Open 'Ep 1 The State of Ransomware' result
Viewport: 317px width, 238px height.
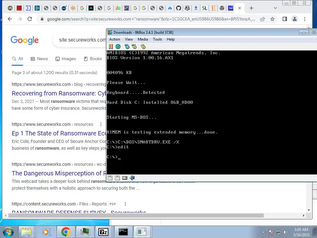pyautogui.click(x=59, y=133)
